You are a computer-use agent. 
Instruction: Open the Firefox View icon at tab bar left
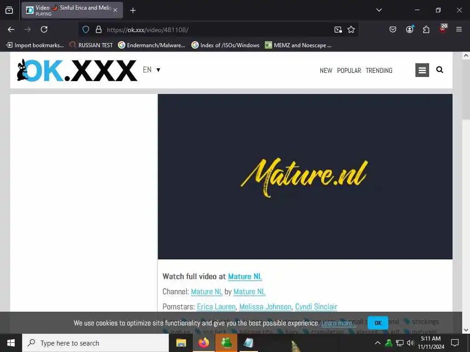(9, 10)
